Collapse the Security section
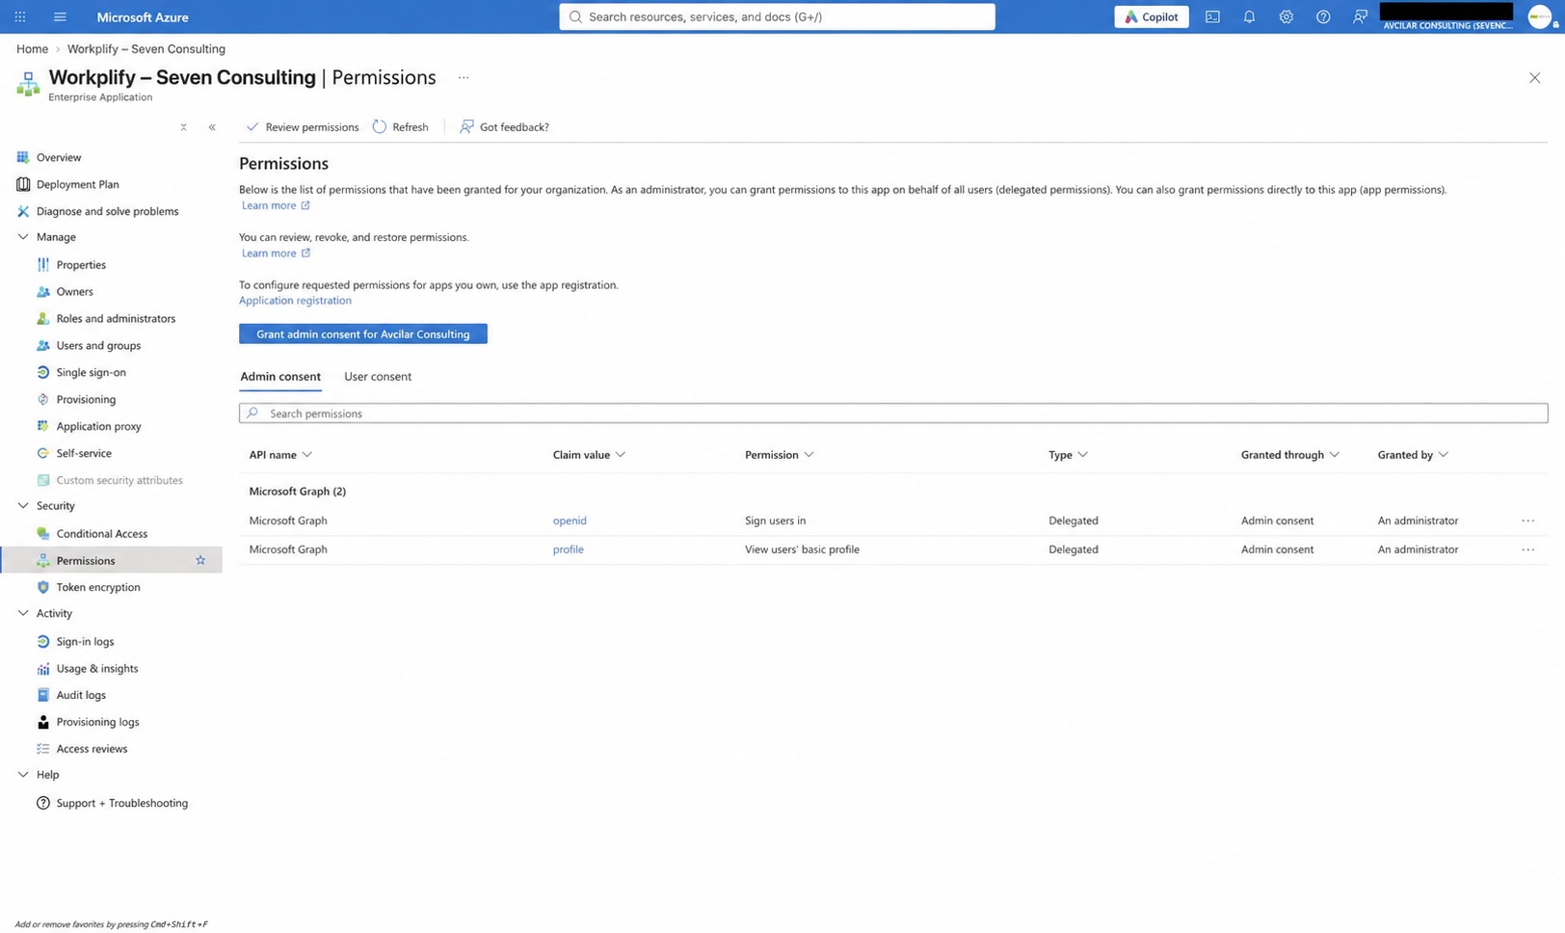Viewport: 1565px width, 933px height. (23, 506)
